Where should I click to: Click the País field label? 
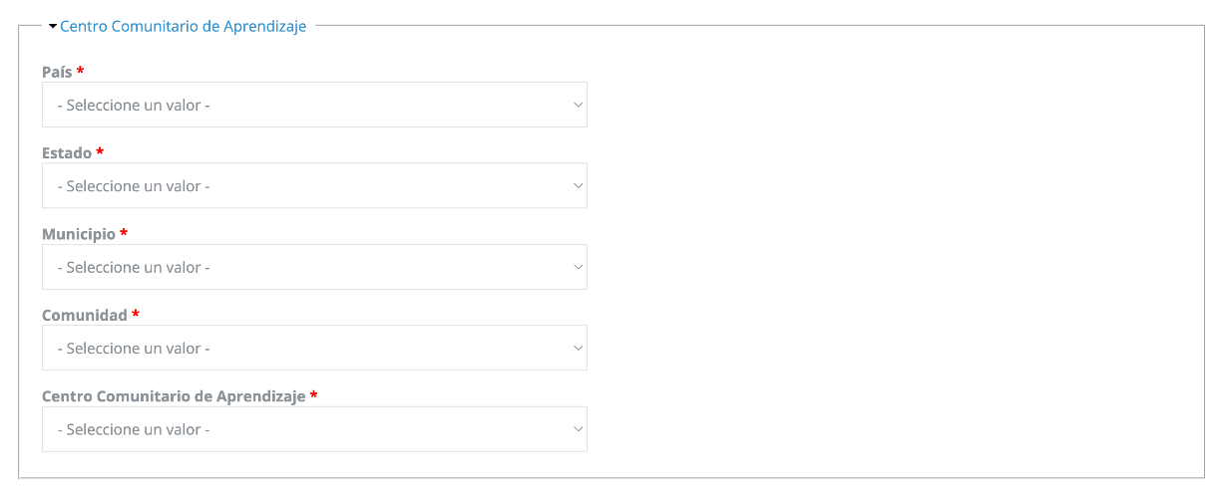[x=57, y=72]
